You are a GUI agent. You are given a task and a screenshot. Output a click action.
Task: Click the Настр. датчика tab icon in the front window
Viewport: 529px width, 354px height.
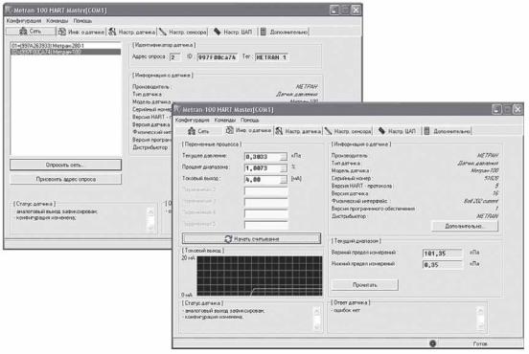click(279, 131)
